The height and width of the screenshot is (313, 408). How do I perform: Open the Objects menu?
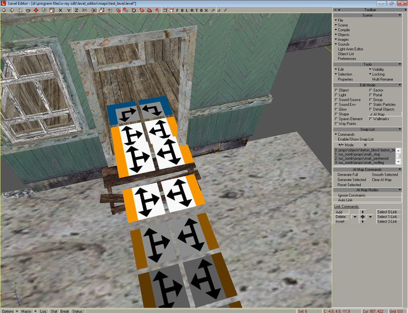click(342, 34)
